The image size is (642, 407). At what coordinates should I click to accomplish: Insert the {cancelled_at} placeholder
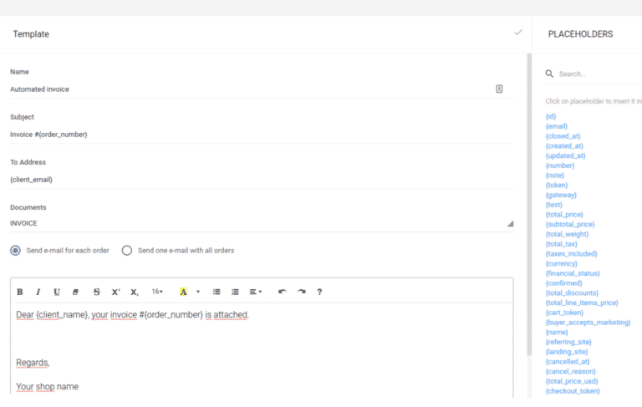[568, 362]
